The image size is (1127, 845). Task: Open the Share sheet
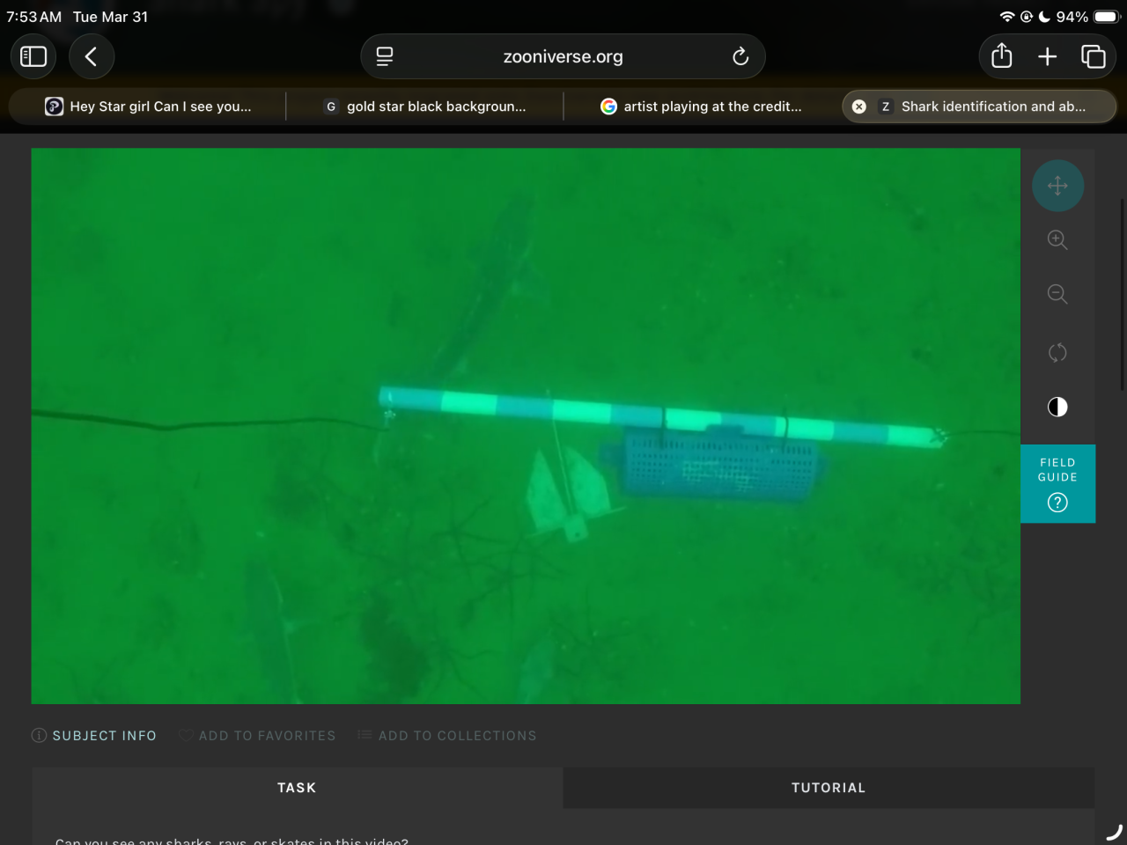pyautogui.click(x=1002, y=56)
